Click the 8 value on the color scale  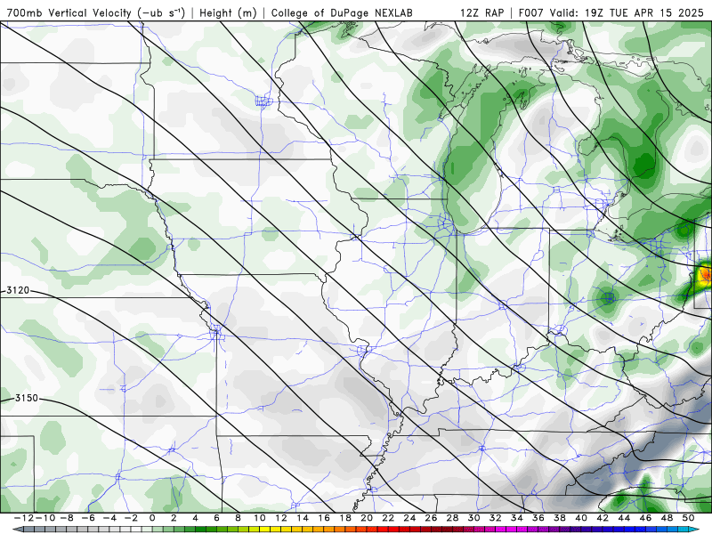click(238, 518)
